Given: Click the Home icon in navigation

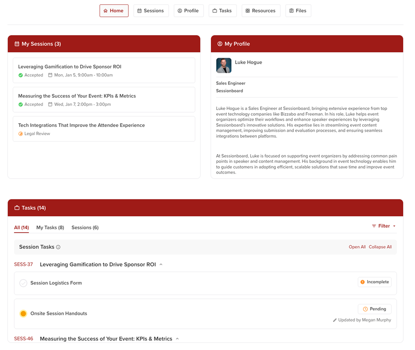Looking at the screenshot, I should 106,11.
